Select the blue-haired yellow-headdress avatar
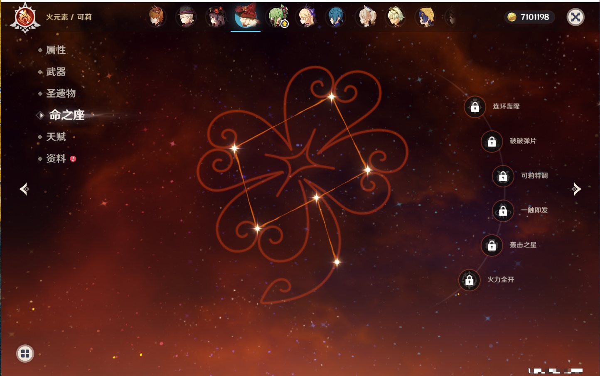This screenshot has width=600, height=376. tap(425, 17)
